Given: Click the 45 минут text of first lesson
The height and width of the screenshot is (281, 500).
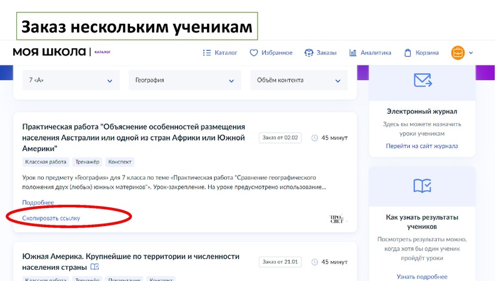Looking at the screenshot, I should click(x=334, y=138).
